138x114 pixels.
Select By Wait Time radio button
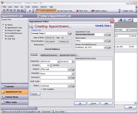pos(3,39)
